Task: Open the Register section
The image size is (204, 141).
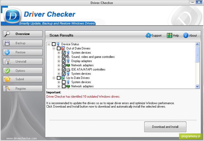Action: [x=23, y=88]
